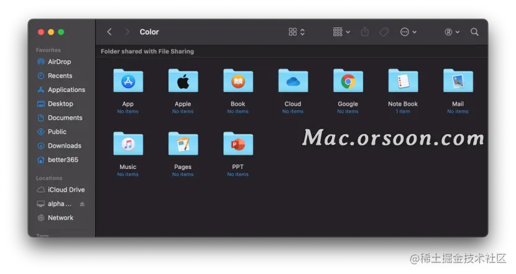The image size is (516, 274).
Task: Open Documents in sidebar
Action: coord(61,118)
